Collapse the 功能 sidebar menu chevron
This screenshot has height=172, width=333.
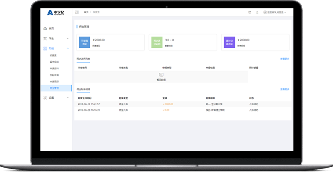(x=68, y=49)
